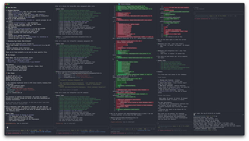Click the esc to interrupt line in first pane

(17, 123)
